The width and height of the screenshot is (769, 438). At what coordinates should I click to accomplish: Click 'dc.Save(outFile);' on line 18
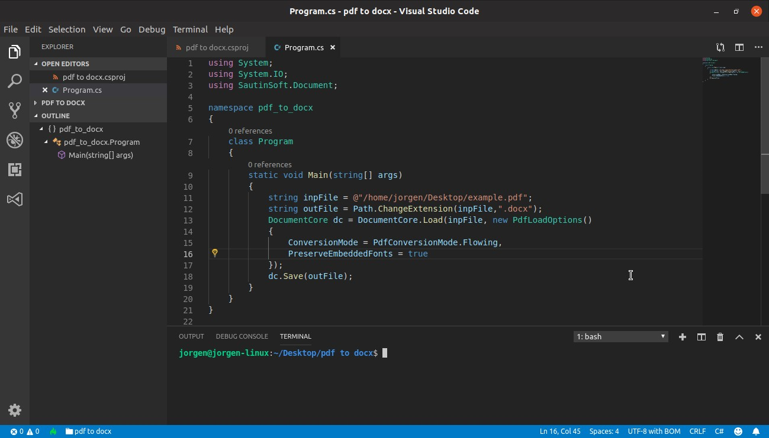click(x=310, y=276)
